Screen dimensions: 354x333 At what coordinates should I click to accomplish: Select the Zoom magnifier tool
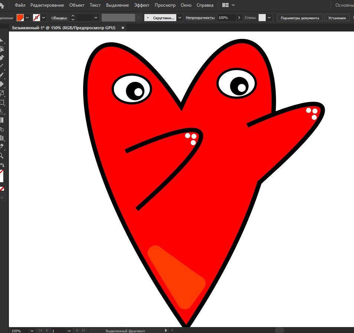[1, 156]
